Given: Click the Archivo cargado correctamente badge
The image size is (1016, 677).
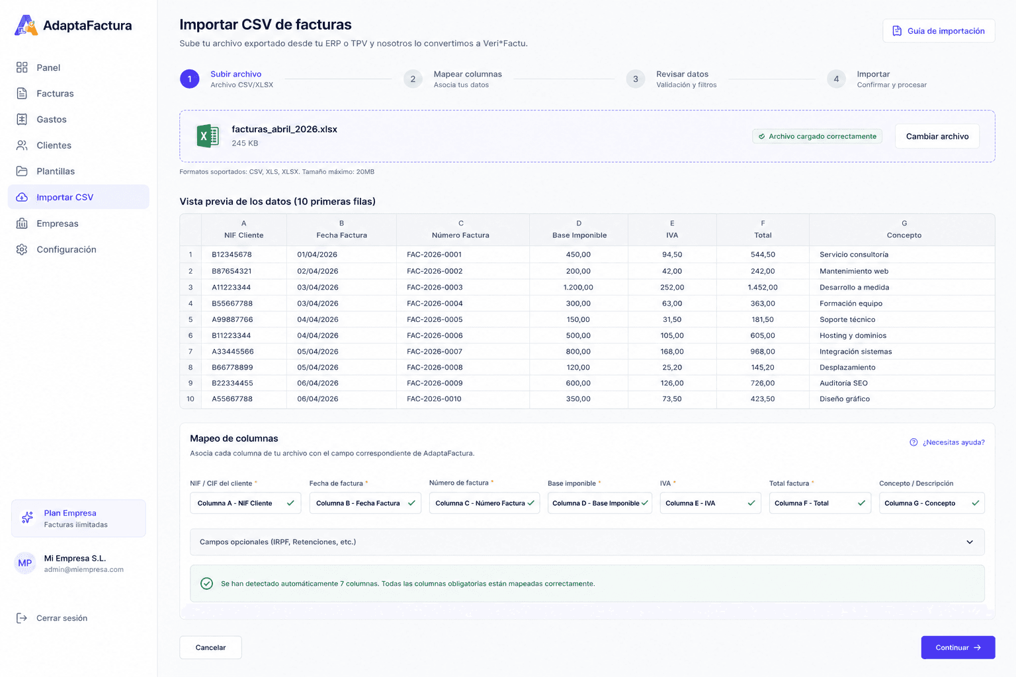Looking at the screenshot, I should click(818, 136).
